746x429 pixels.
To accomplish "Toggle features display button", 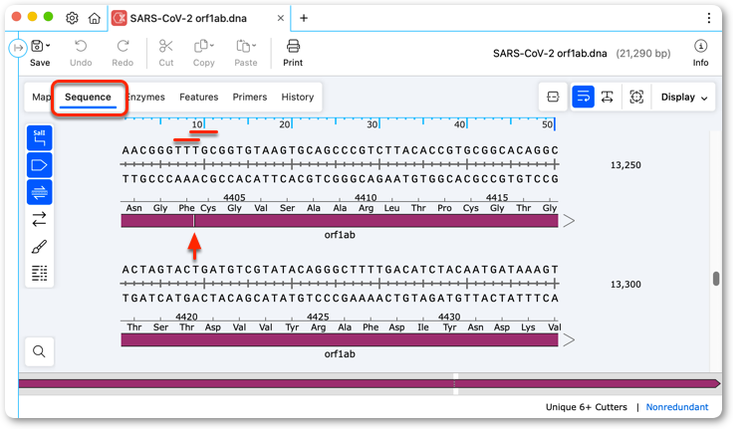I will pos(40,165).
